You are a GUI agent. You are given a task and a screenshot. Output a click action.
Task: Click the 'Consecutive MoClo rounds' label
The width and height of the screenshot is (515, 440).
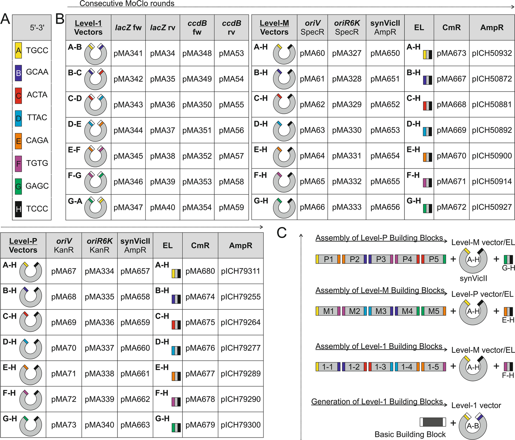pyautogui.click(x=127, y=4)
